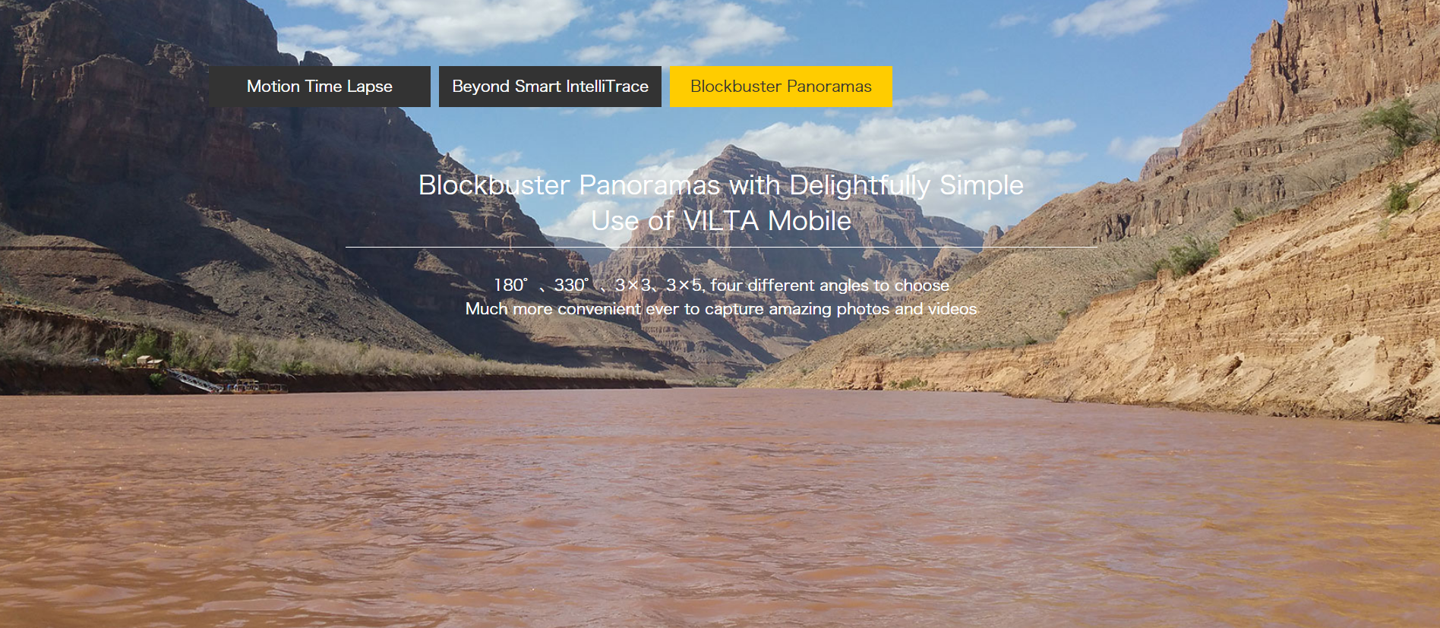Click the word 'Panoramas' in the large heading
The height and width of the screenshot is (628, 1440).
point(649,185)
